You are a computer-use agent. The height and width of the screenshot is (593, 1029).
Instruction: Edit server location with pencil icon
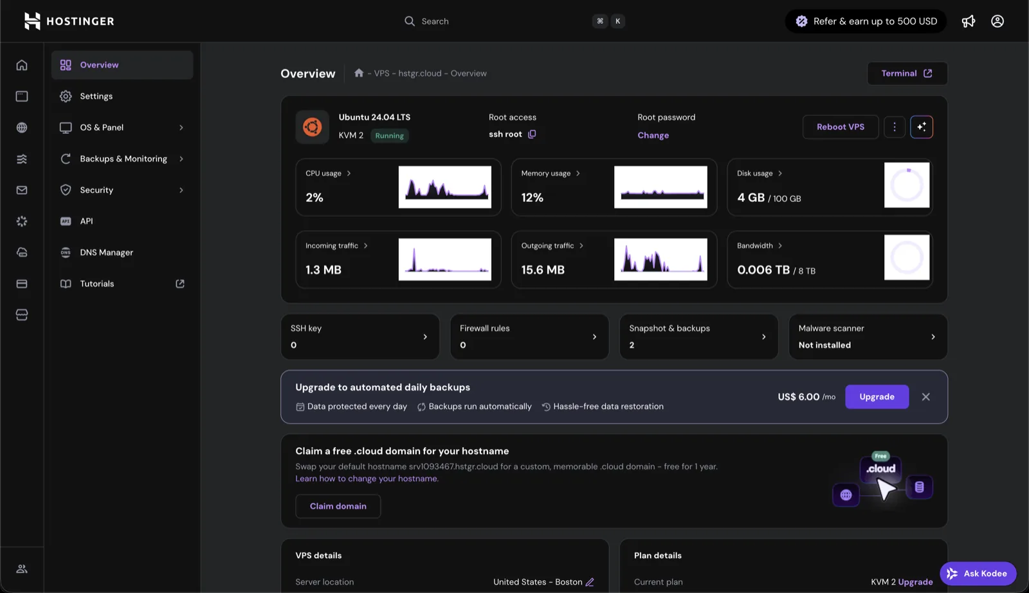[590, 582]
